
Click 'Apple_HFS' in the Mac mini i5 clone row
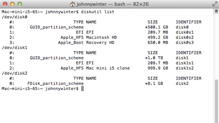(72, 68)
